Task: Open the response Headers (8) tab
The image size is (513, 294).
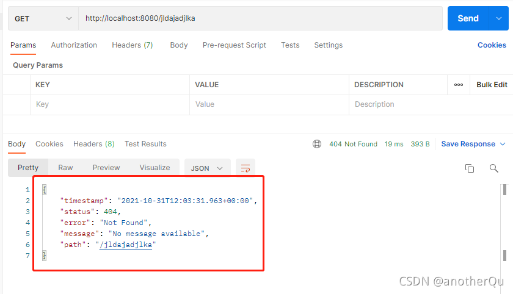Action: pyautogui.click(x=94, y=144)
